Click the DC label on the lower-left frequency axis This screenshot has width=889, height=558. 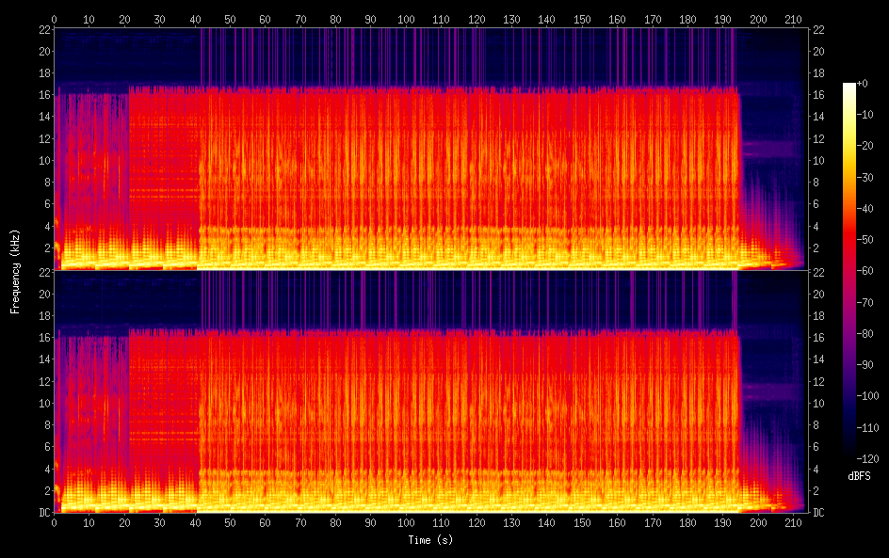coord(45,513)
